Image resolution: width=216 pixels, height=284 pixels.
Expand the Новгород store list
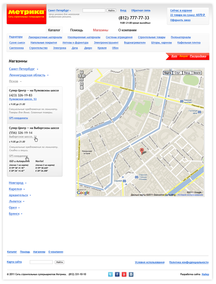click(17, 183)
